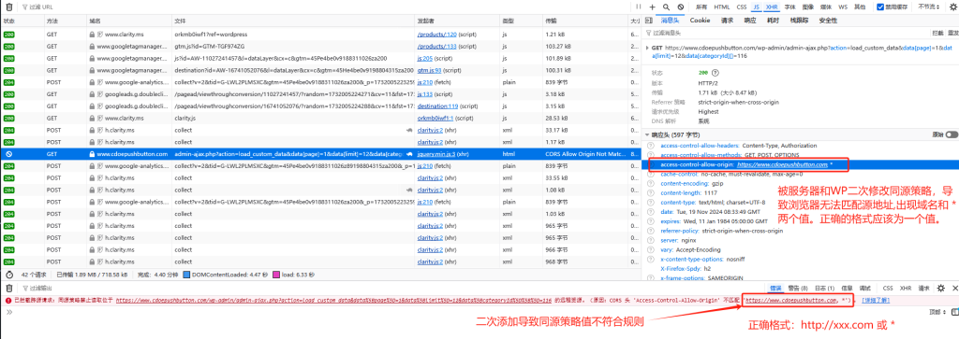Select the clarity.js request row
The height and width of the screenshot is (339, 959).
click(x=320, y=119)
